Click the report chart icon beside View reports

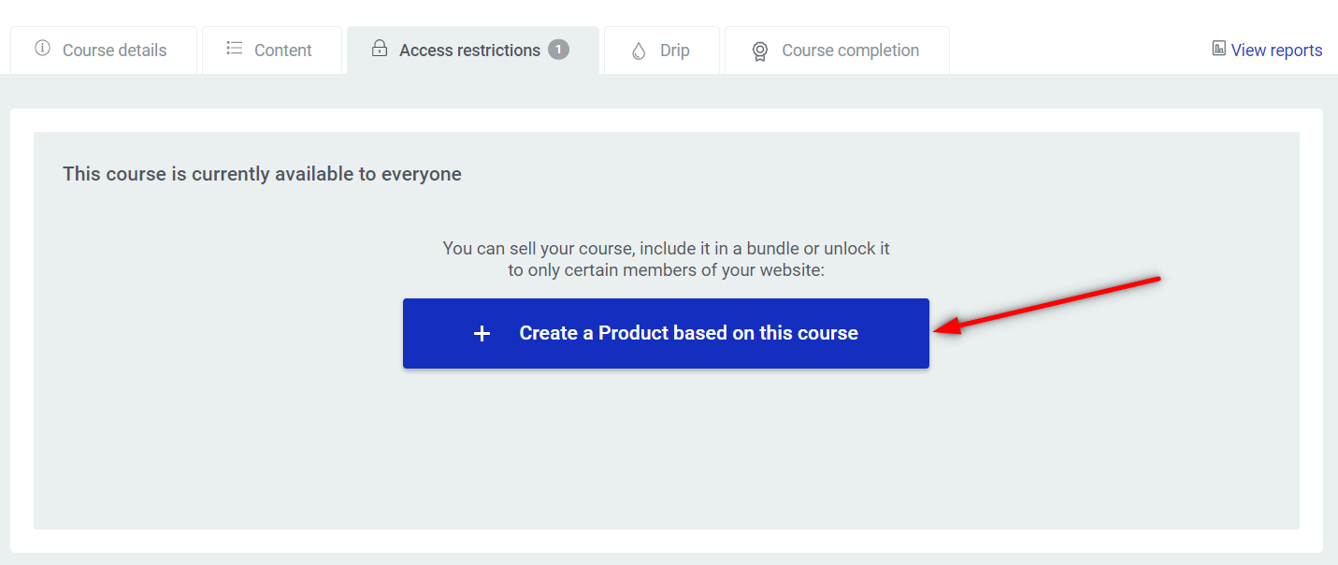click(1218, 49)
